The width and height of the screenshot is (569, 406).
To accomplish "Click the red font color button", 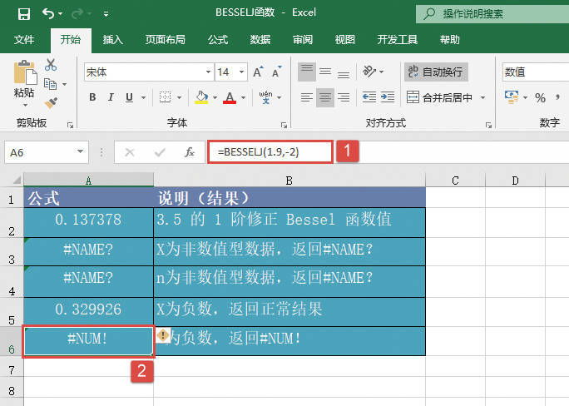I will click(x=230, y=98).
